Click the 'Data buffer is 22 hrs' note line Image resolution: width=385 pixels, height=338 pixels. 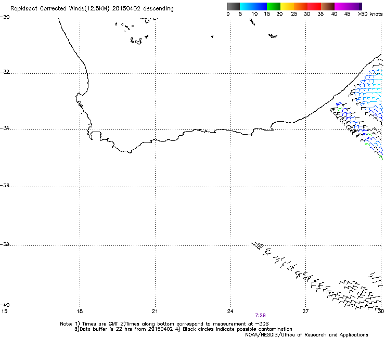(x=183, y=329)
